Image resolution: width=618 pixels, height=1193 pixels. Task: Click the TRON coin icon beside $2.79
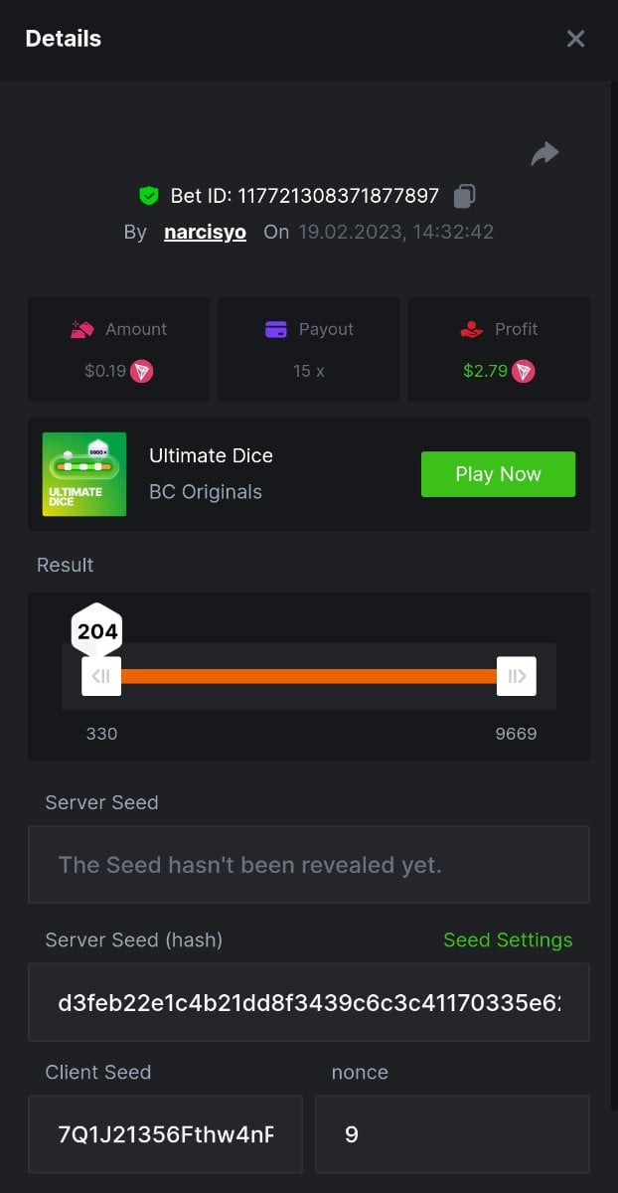[x=524, y=371]
